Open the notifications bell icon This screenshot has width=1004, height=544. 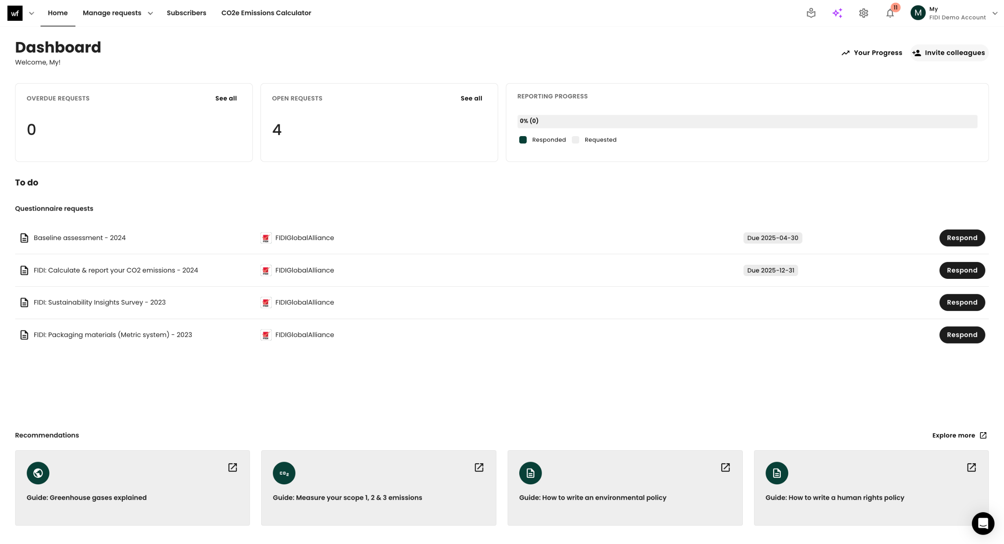coord(890,13)
